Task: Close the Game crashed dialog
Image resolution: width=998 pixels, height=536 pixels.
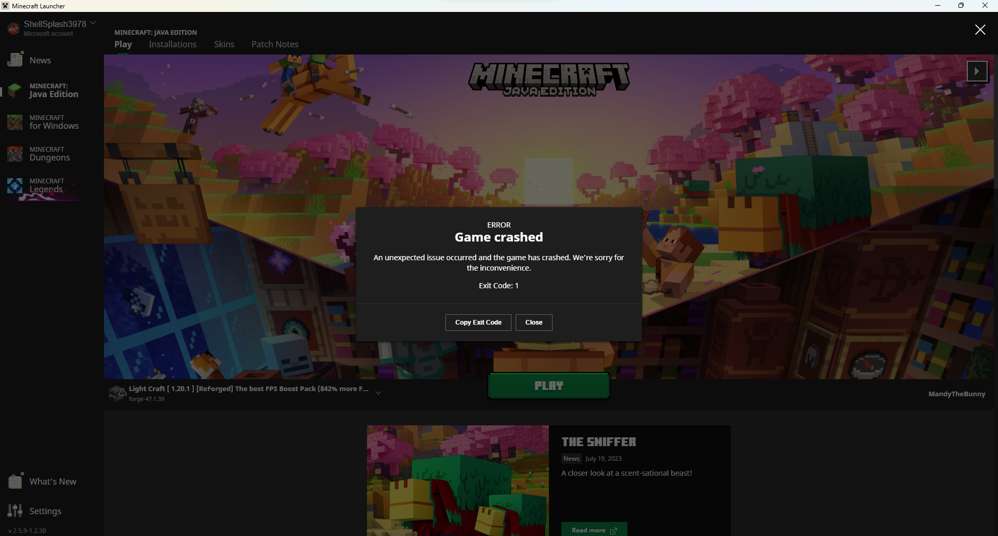Action: point(534,322)
